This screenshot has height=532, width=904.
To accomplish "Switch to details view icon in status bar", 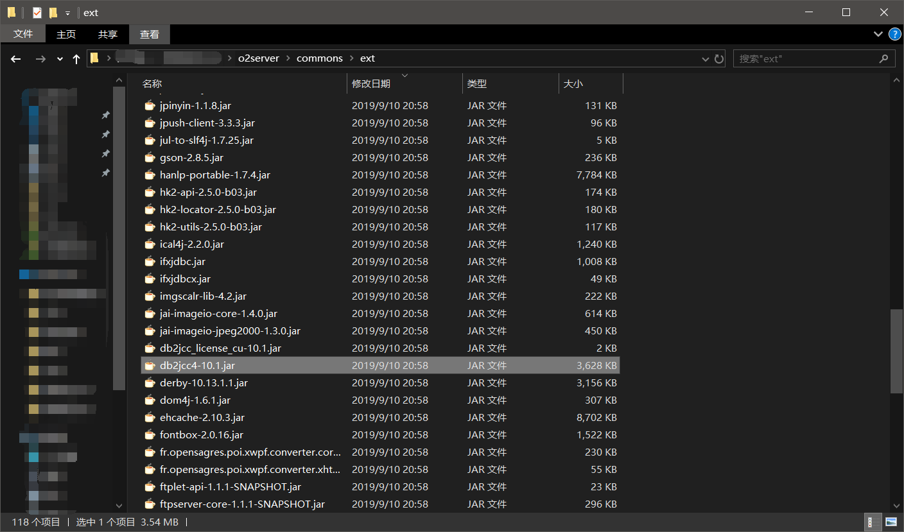I will tap(873, 522).
